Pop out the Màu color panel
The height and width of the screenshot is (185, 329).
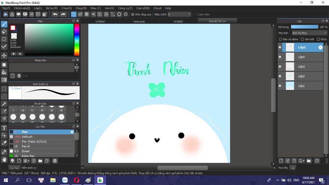(x=74, y=21)
